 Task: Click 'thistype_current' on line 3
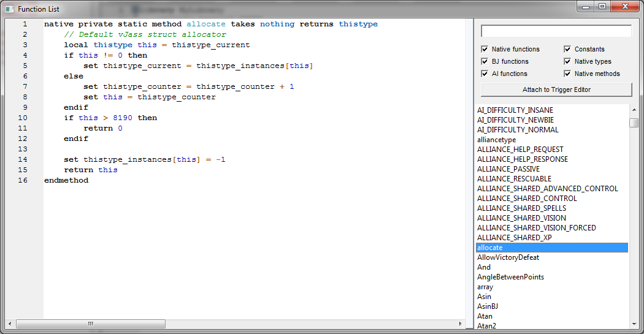tap(211, 45)
